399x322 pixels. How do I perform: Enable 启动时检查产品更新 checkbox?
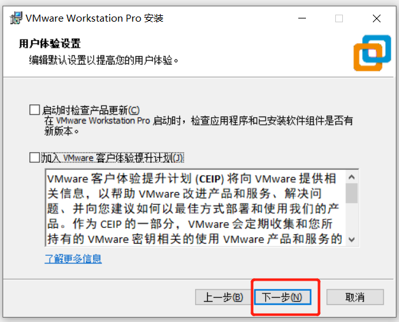[x=34, y=110]
